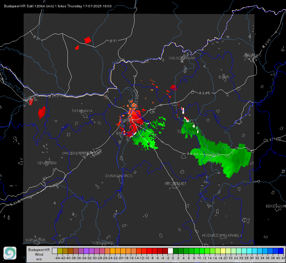Select the A 3 (H) label near Eger

point(204,93)
